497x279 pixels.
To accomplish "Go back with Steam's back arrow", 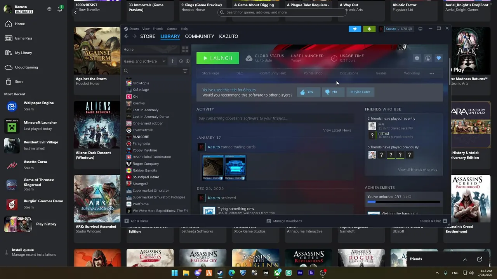I will tap(127, 36).
